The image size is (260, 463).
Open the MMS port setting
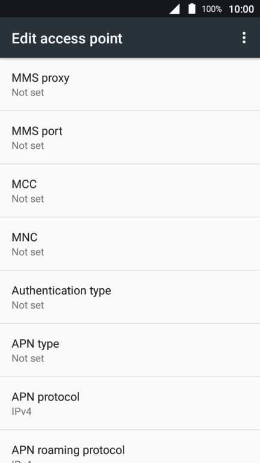(130, 138)
